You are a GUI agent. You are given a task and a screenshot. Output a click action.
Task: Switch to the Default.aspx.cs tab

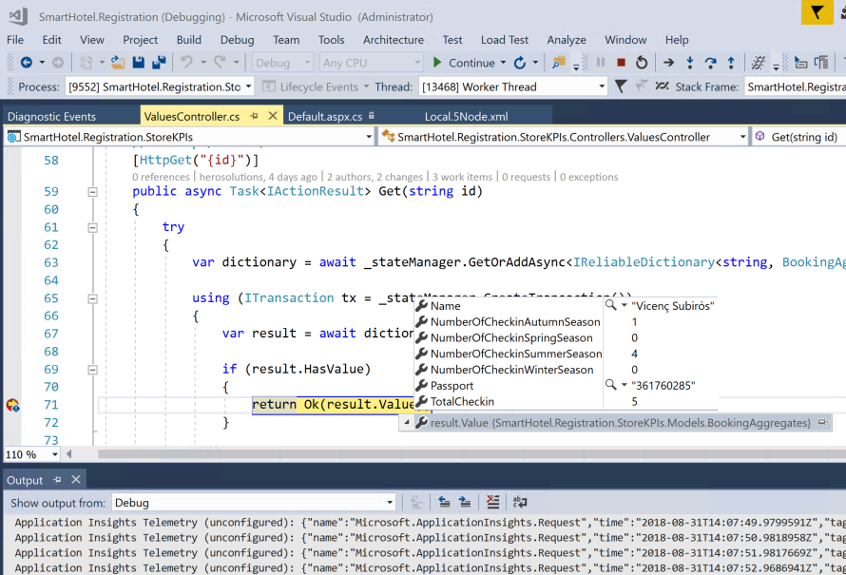click(x=325, y=117)
